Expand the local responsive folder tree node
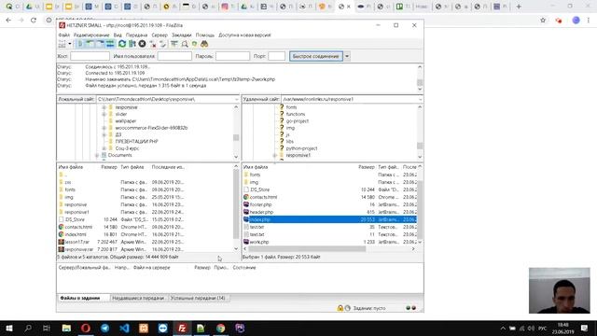 pyautogui.click(x=104, y=107)
